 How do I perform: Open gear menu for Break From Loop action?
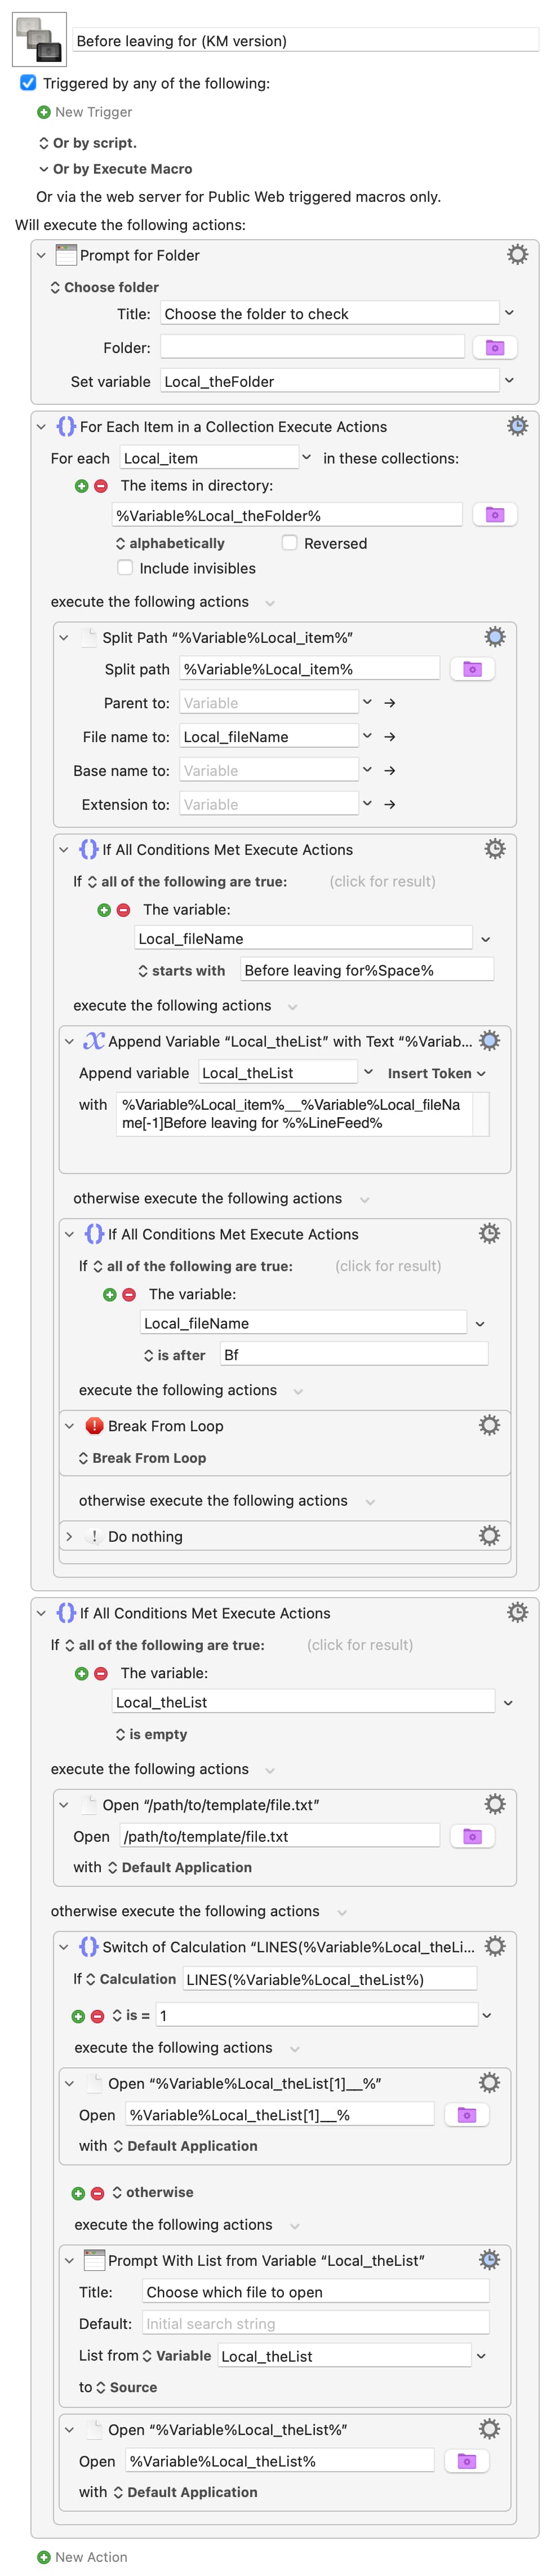489,1424
